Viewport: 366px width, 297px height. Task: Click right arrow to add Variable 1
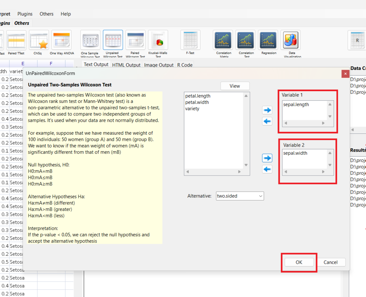coord(267,110)
